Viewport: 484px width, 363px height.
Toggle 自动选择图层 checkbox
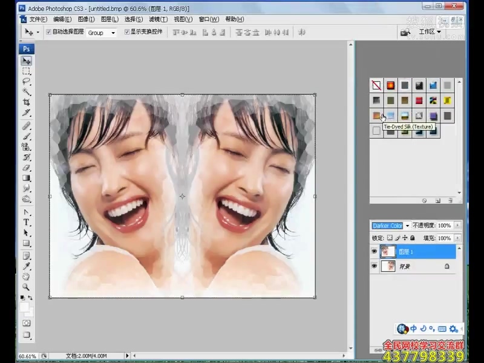pyautogui.click(x=48, y=32)
